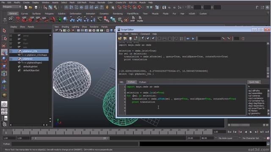Activate the Rotate tool sphere icon
Screen dimensions: 271x152
tap(4, 59)
